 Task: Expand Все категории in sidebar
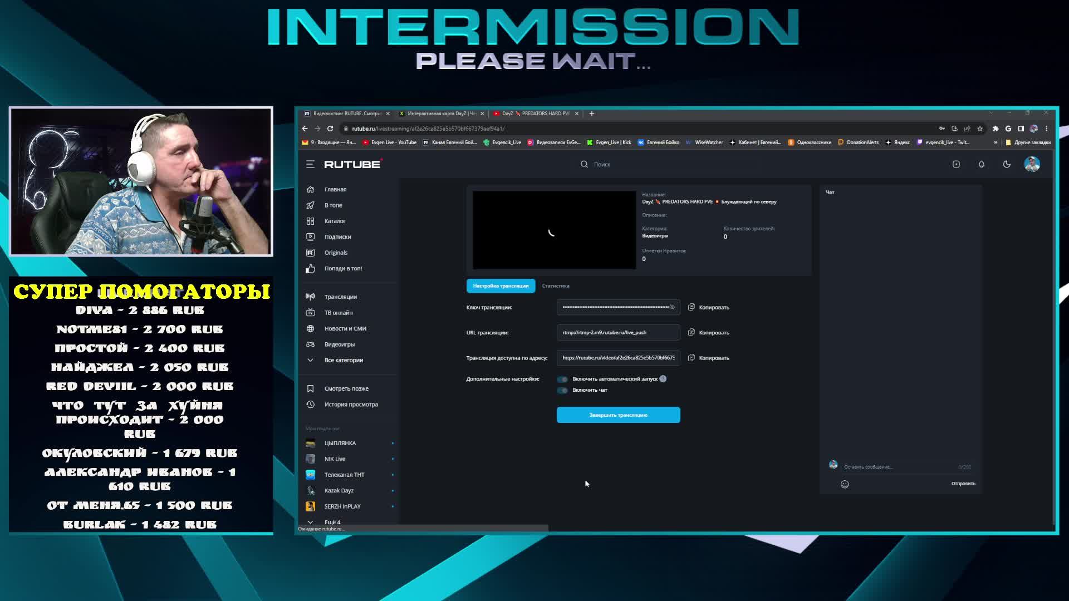(343, 360)
